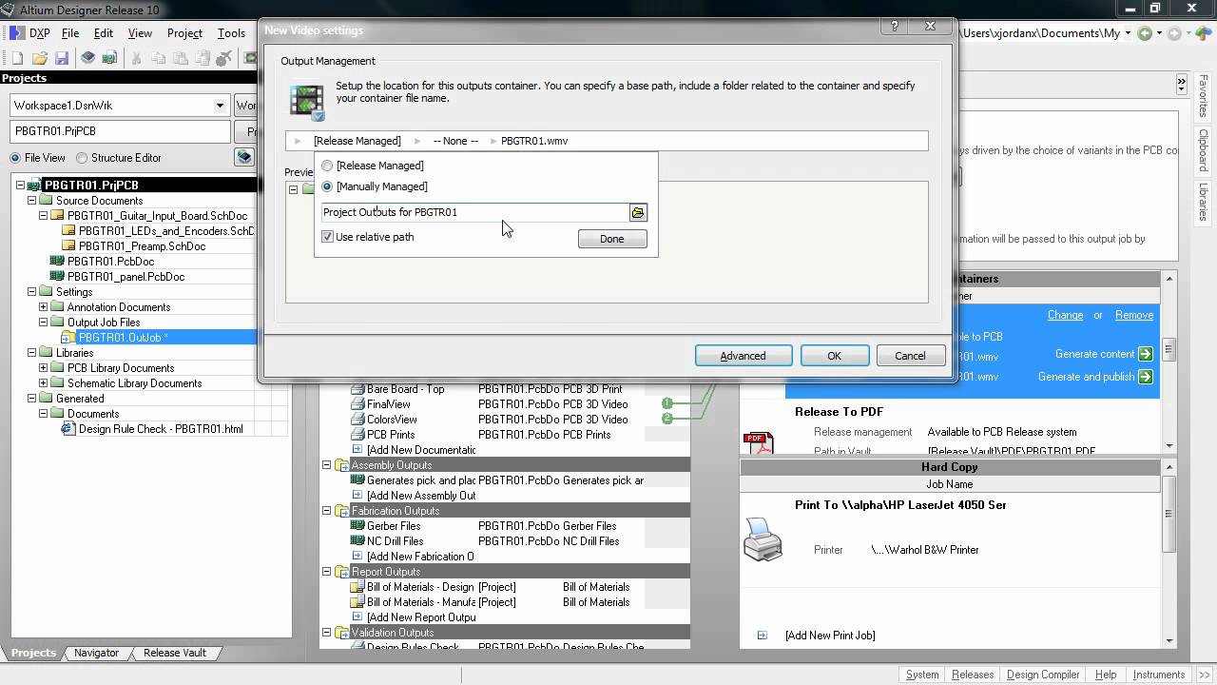
Task: Collapse the Fabrication Outputs group
Action: point(326,511)
